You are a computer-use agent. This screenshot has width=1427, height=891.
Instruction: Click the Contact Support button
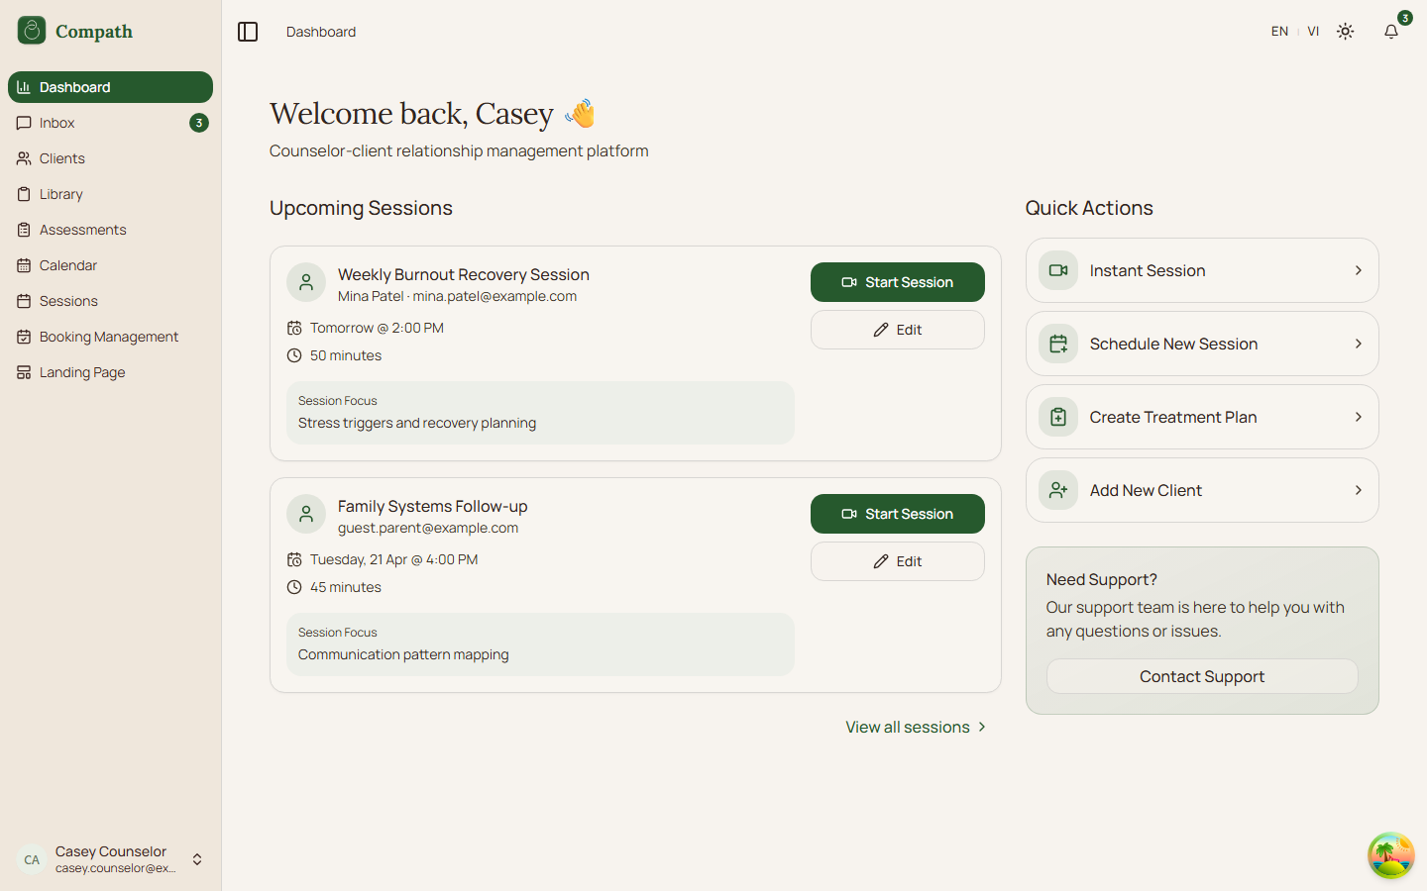pos(1201,676)
